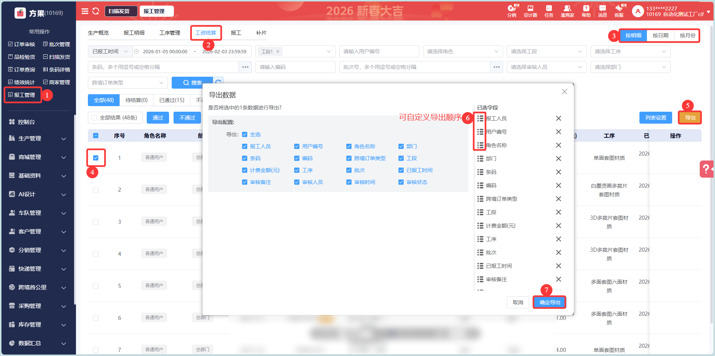Remove 条码 from selected fields
Viewport: 715px width, 356px height.
pyautogui.click(x=559, y=172)
